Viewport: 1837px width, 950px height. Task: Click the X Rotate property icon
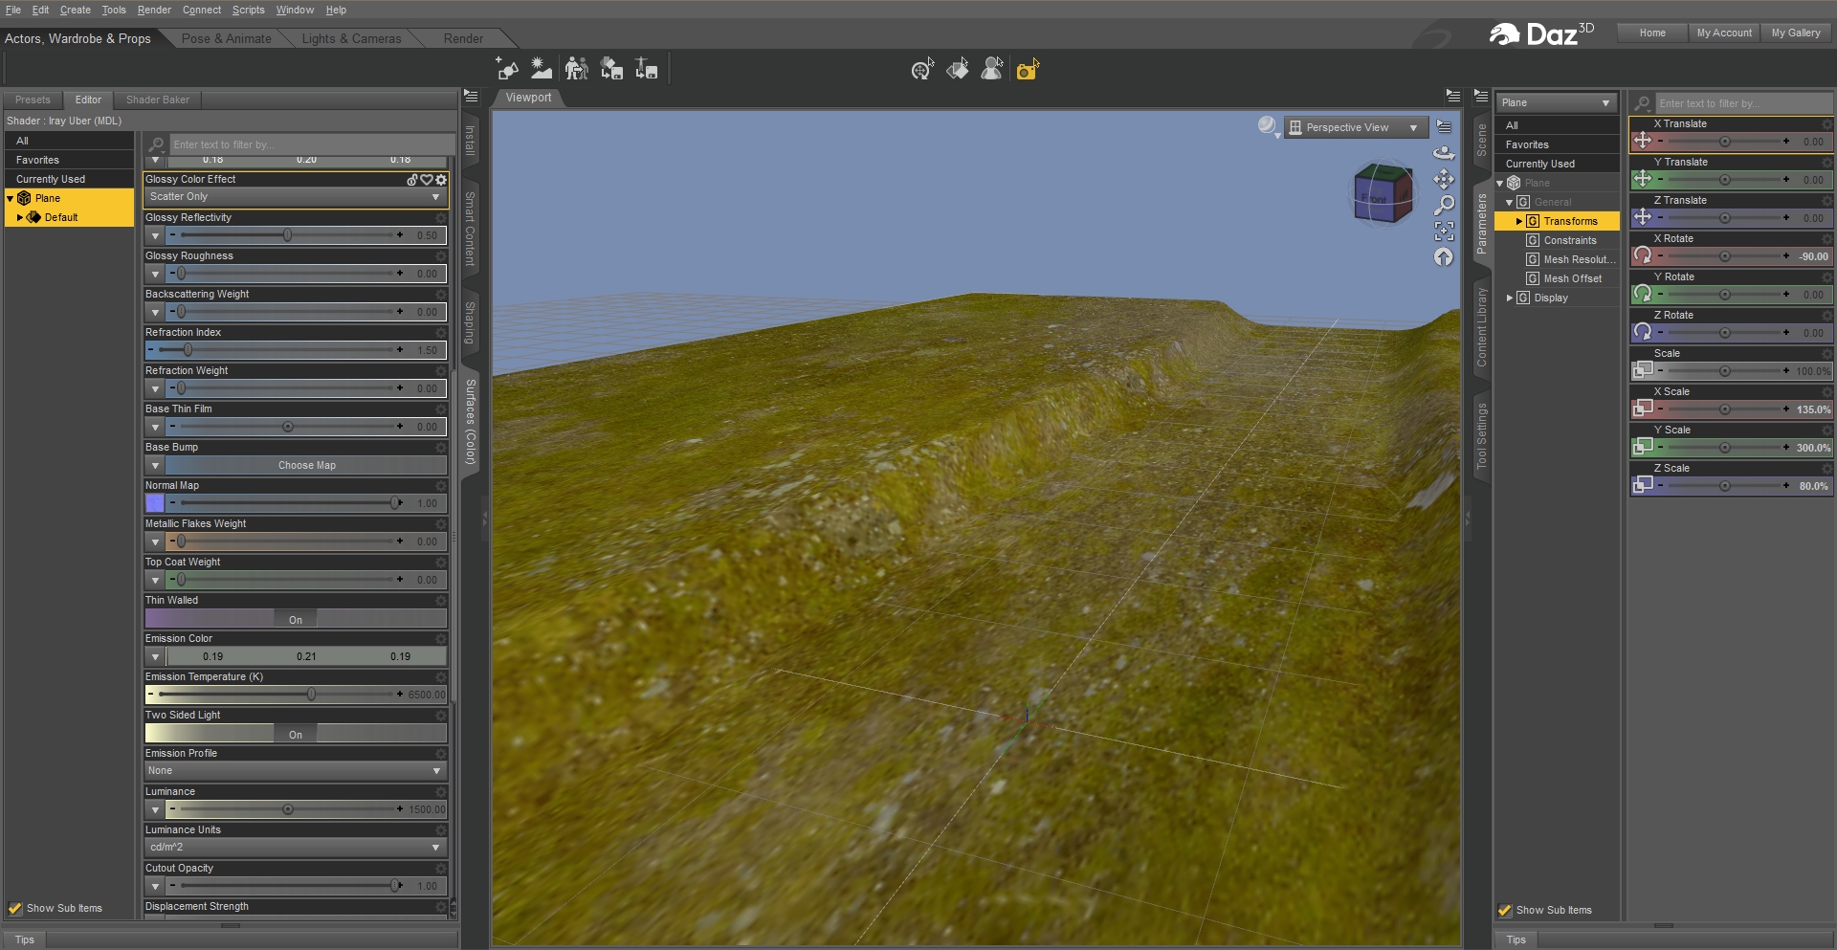point(1643,255)
